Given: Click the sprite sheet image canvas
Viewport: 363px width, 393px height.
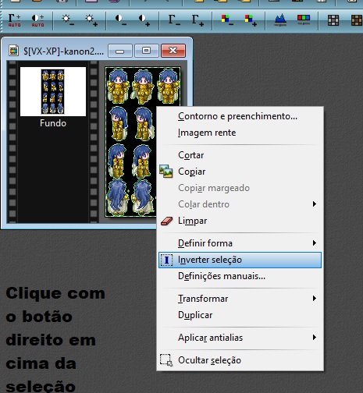Looking at the screenshot, I should (130, 142).
